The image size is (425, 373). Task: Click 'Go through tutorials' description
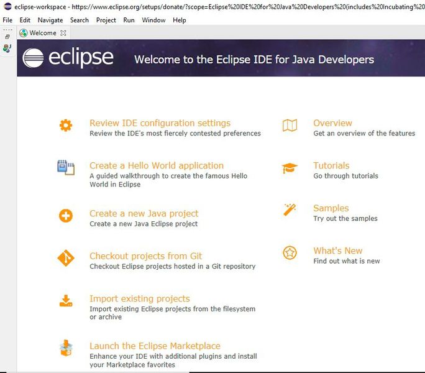click(x=345, y=176)
